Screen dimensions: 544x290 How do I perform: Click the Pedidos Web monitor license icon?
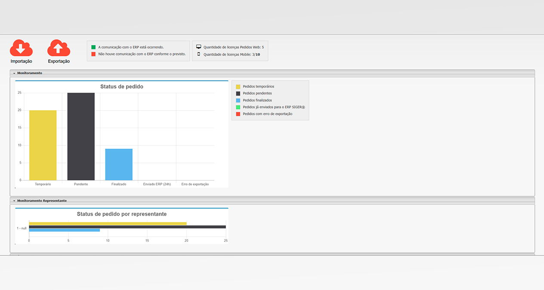pos(199,46)
